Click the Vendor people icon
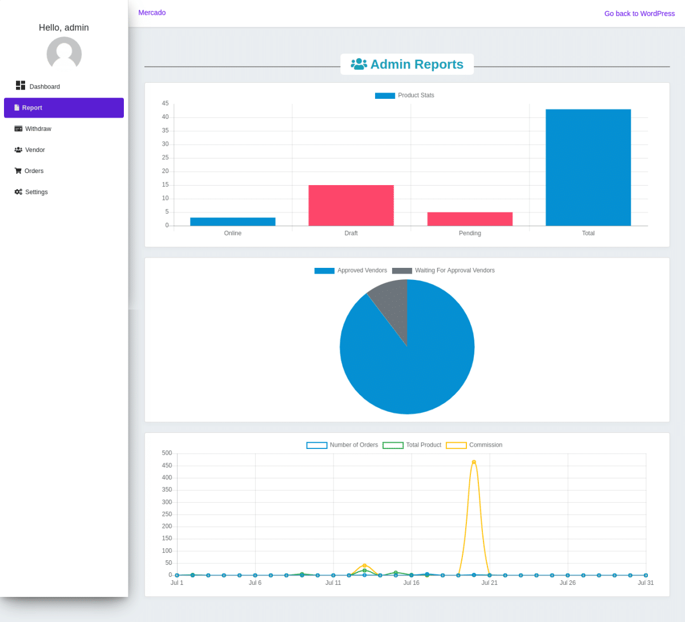685x622 pixels. (18, 150)
